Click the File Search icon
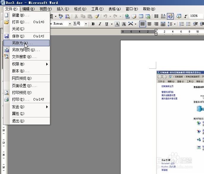This screenshot has height=174, width=204. [7, 57]
